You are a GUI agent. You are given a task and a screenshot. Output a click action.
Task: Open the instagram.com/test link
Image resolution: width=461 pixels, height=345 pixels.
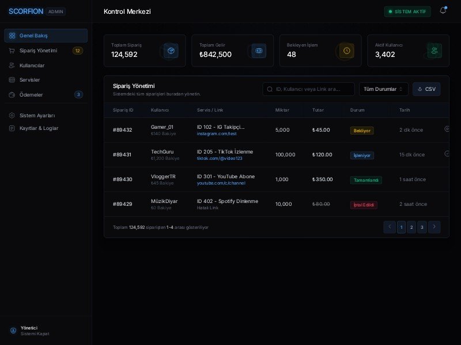pyautogui.click(x=217, y=134)
